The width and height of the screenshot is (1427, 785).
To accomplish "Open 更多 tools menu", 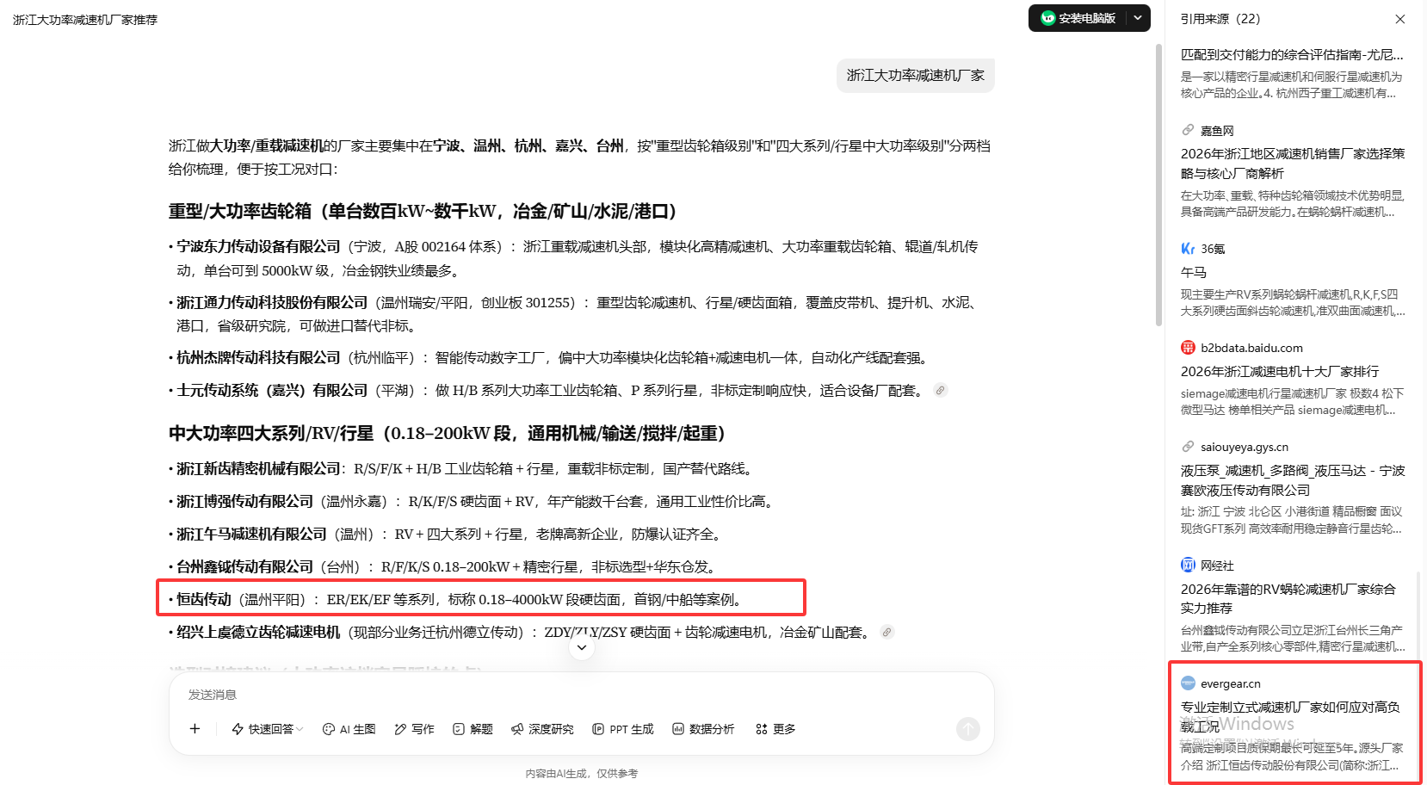I will (775, 729).
